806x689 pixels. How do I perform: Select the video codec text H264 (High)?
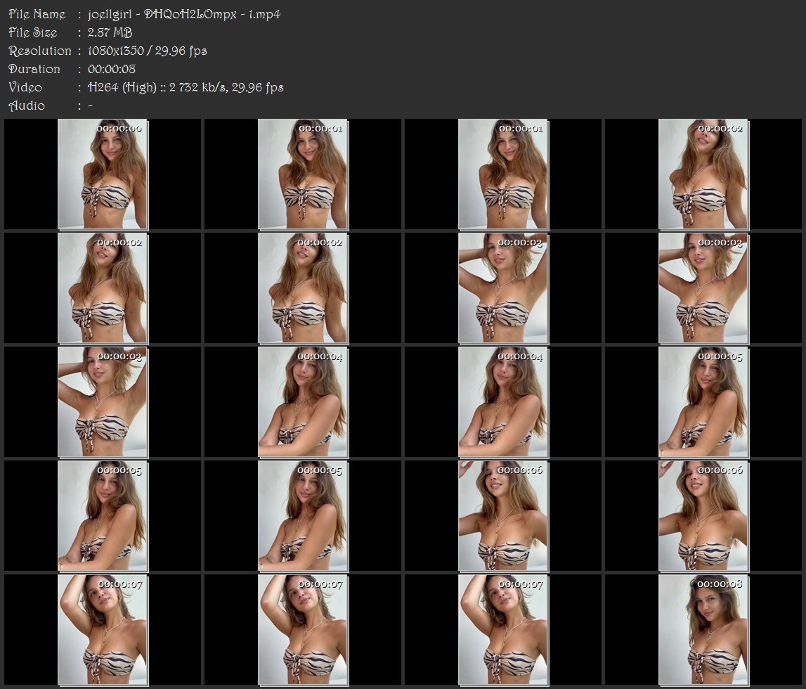click(122, 87)
